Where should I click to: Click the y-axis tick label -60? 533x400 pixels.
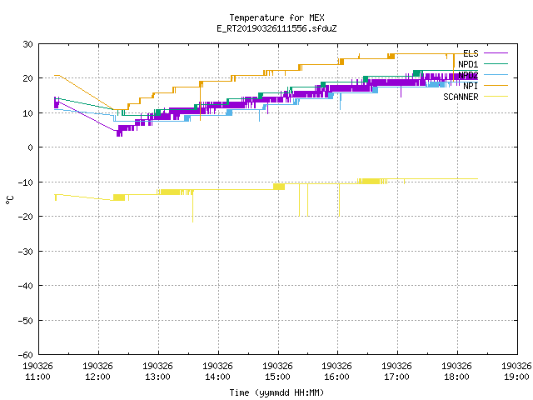pyautogui.click(x=26, y=355)
